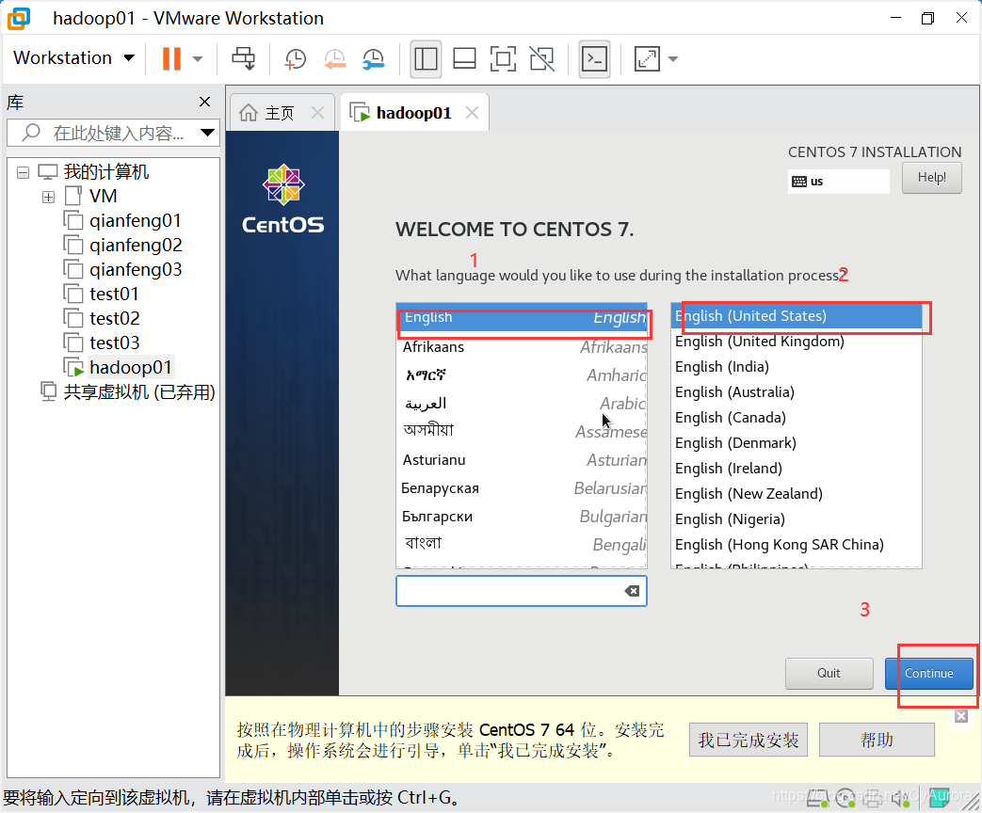Image resolution: width=982 pixels, height=813 pixels.
Task: Select English (Denmark) locale
Action: tap(796, 443)
